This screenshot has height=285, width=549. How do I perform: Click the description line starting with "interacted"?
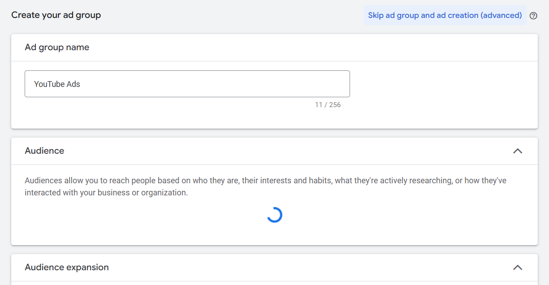pyautogui.click(x=106, y=193)
